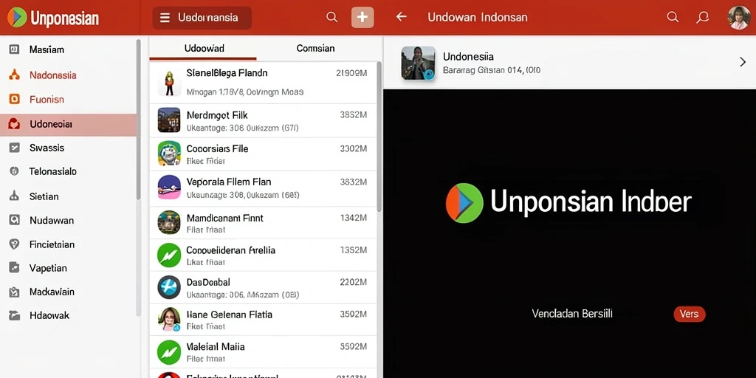The width and height of the screenshot is (756, 378).
Task: Click the Veporala Fllem Flan app icon
Action: [169, 187]
